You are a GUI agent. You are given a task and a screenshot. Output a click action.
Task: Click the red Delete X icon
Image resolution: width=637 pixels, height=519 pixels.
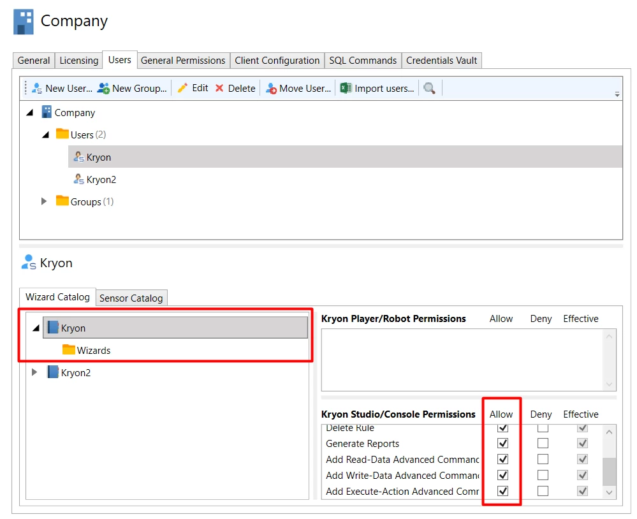point(219,88)
